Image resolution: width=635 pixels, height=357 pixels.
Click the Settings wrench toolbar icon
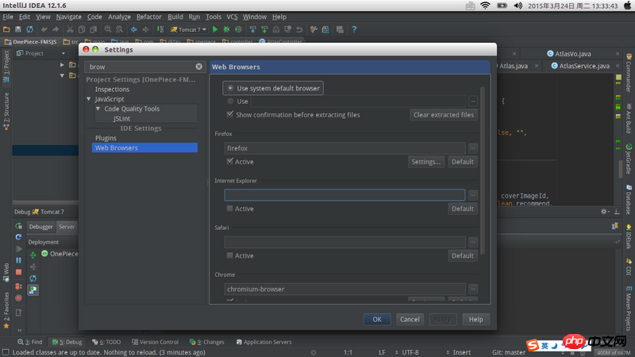tap(314, 29)
